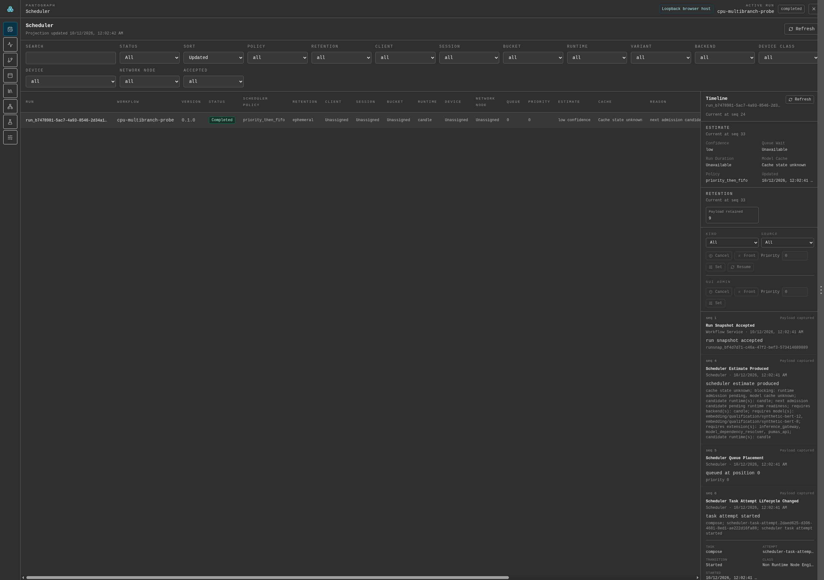
Task: Click the candle runtime cell
Action: click(x=425, y=120)
